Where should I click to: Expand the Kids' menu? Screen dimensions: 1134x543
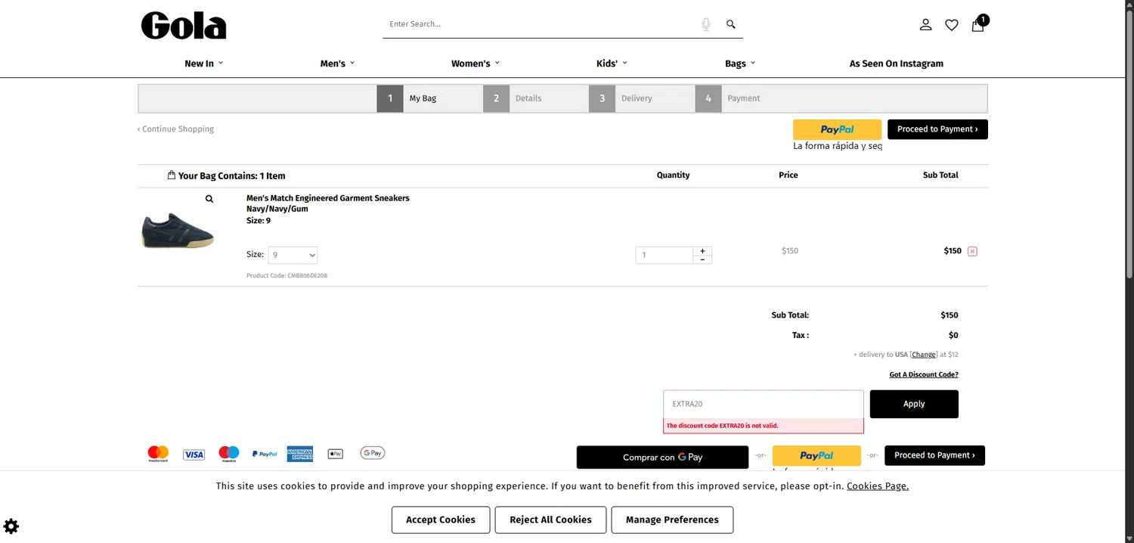(x=612, y=64)
